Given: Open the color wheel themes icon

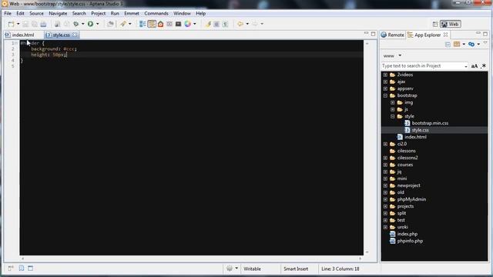Looking at the screenshot, I should click(x=188, y=24).
